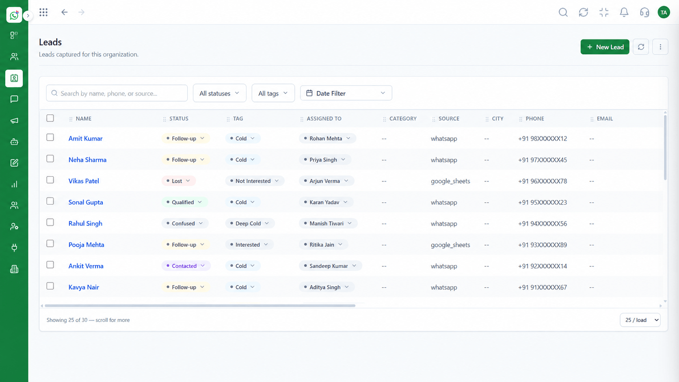Open the apps grid launcher icon
The image size is (679, 382).
(43, 12)
